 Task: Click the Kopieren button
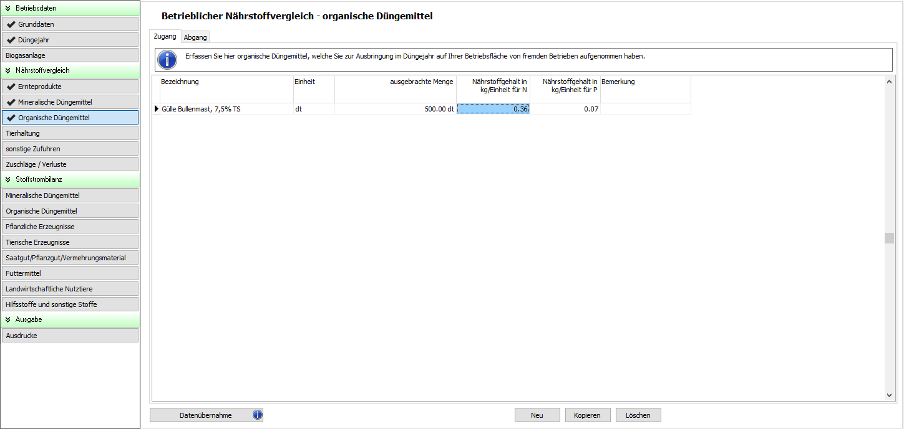(x=587, y=415)
